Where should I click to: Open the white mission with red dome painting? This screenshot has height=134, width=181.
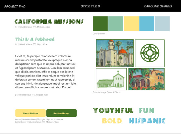tap(115, 53)
